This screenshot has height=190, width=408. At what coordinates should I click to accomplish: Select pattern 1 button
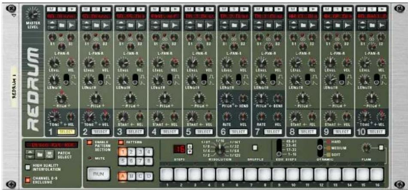coord(122,151)
